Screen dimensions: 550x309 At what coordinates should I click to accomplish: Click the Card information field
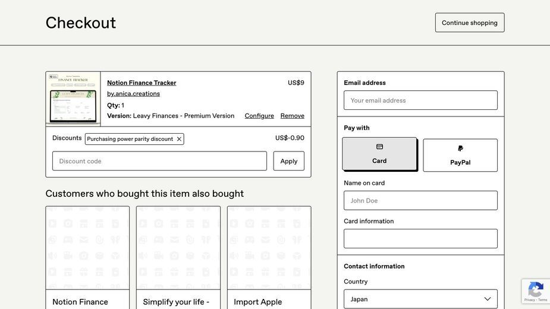pos(420,238)
